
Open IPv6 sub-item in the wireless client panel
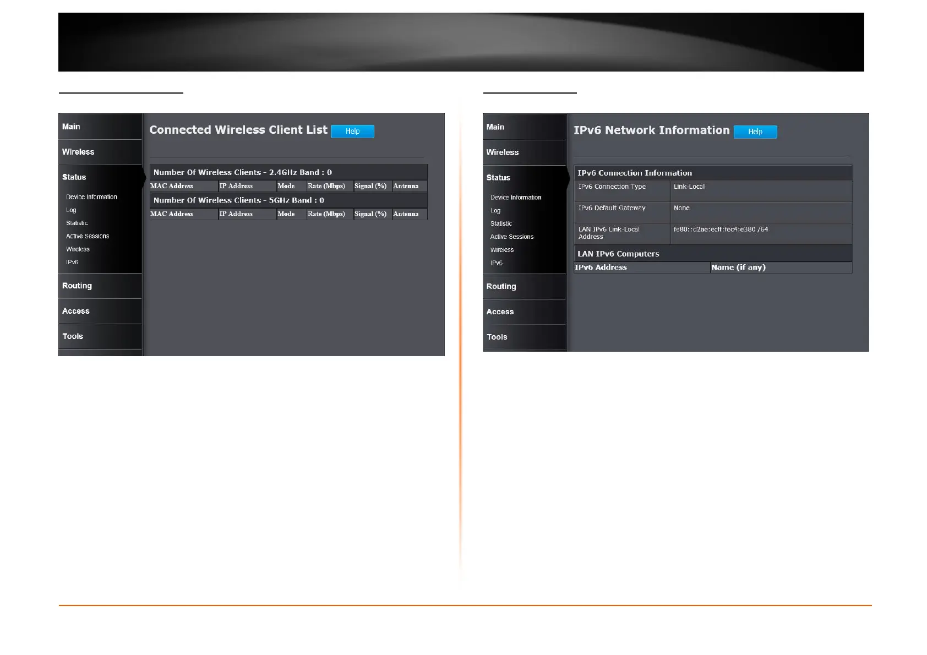click(72, 263)
